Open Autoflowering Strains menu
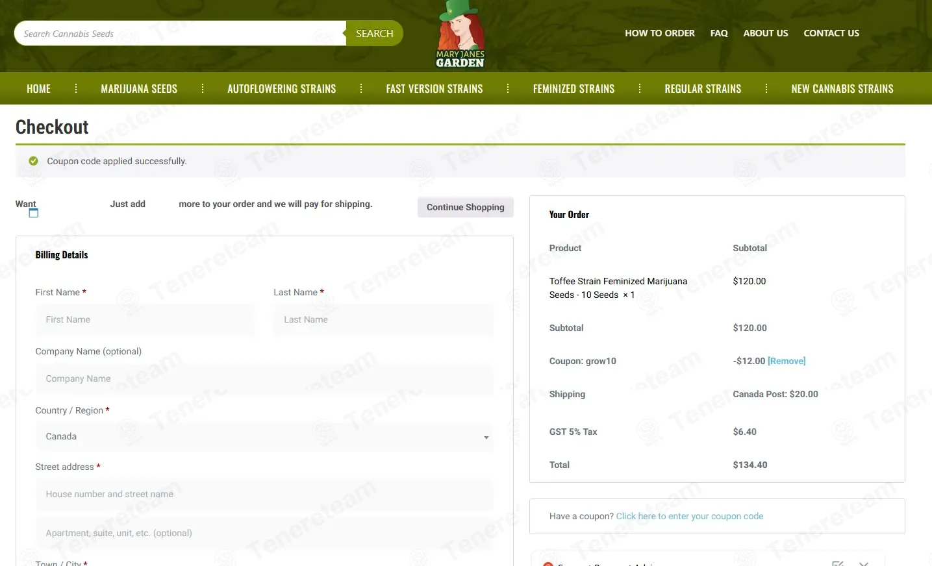Viewport: 932px width, 566px height. 282,88
